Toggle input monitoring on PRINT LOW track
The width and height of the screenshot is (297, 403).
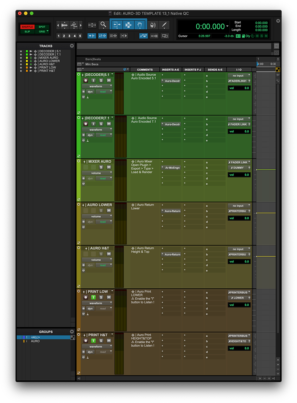[93, 297]
